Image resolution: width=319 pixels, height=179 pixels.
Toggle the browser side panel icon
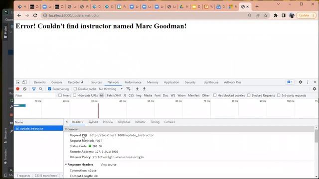point(284,15)
